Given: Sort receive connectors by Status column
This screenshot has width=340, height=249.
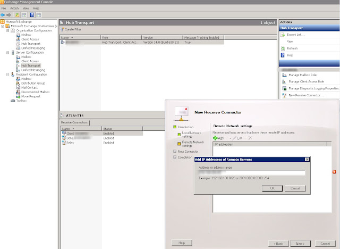Looking at the screenshot, I should pyautogui.click(x=122, y=129).
